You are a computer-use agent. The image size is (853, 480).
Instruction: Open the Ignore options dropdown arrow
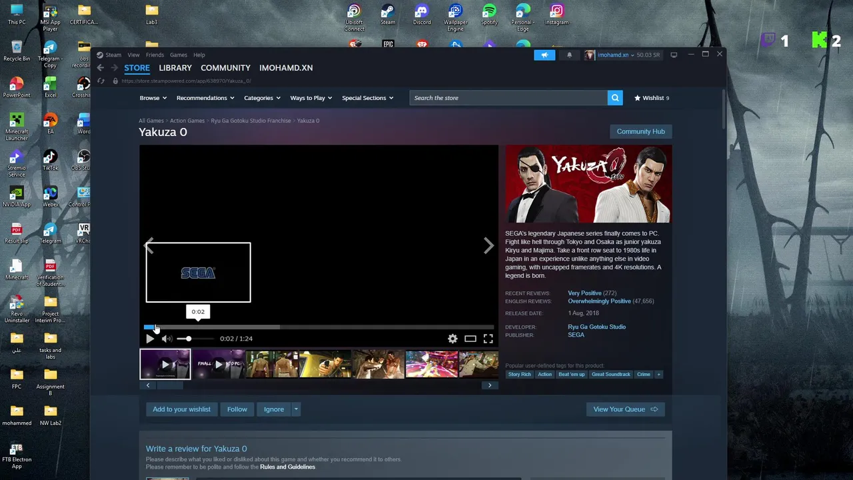point(296,409)
